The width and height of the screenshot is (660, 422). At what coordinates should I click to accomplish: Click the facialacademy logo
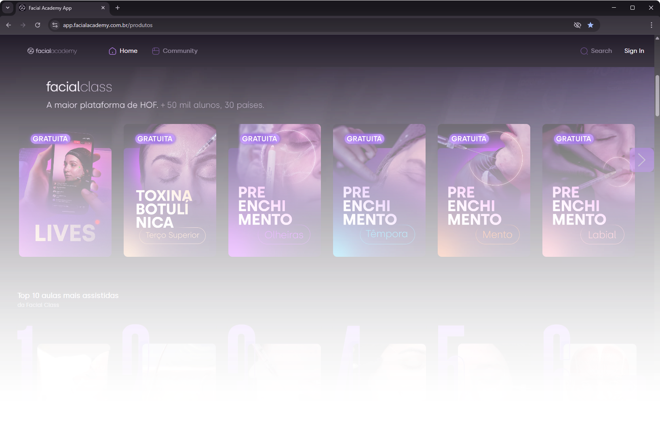coord(52,51)
